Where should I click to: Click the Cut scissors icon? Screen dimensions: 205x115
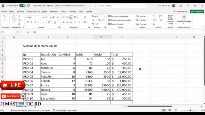click(19, 16)
